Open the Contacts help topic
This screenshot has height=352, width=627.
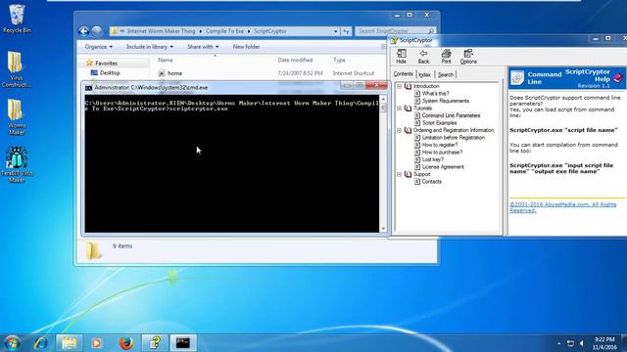tap(431, 182)
